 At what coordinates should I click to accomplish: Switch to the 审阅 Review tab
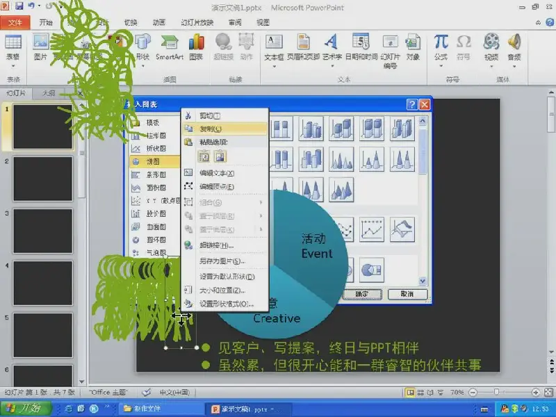[x=235, y=23]
